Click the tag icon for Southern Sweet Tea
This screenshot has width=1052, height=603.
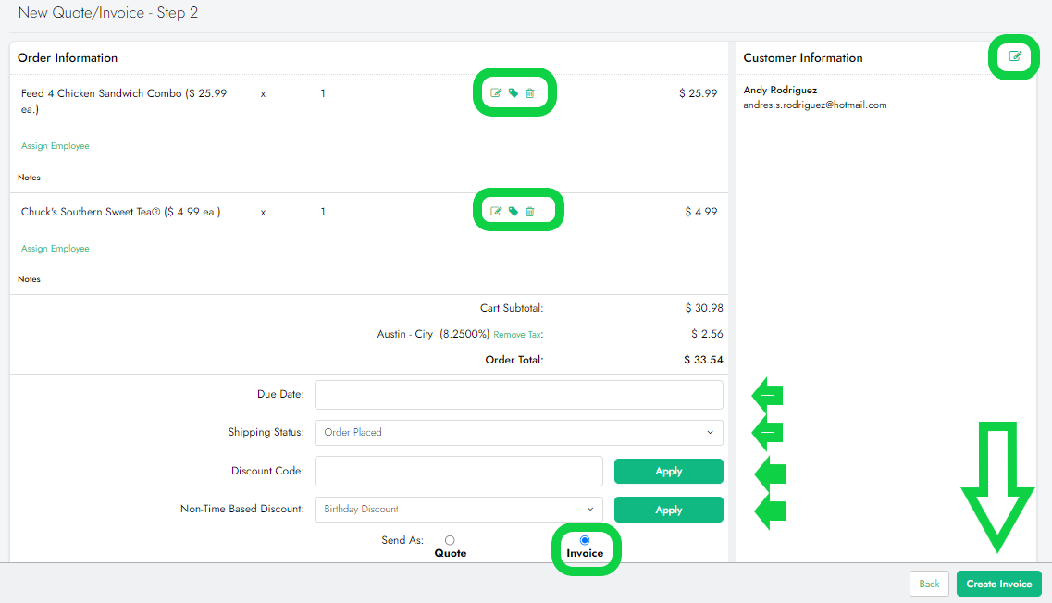pyautogui.click(x=514, y=212)
